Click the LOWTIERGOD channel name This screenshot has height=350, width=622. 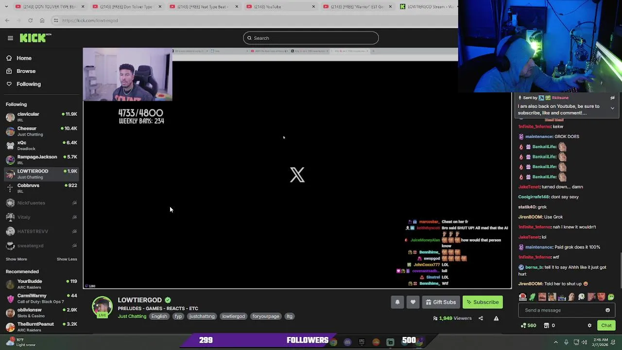point(139,300)
